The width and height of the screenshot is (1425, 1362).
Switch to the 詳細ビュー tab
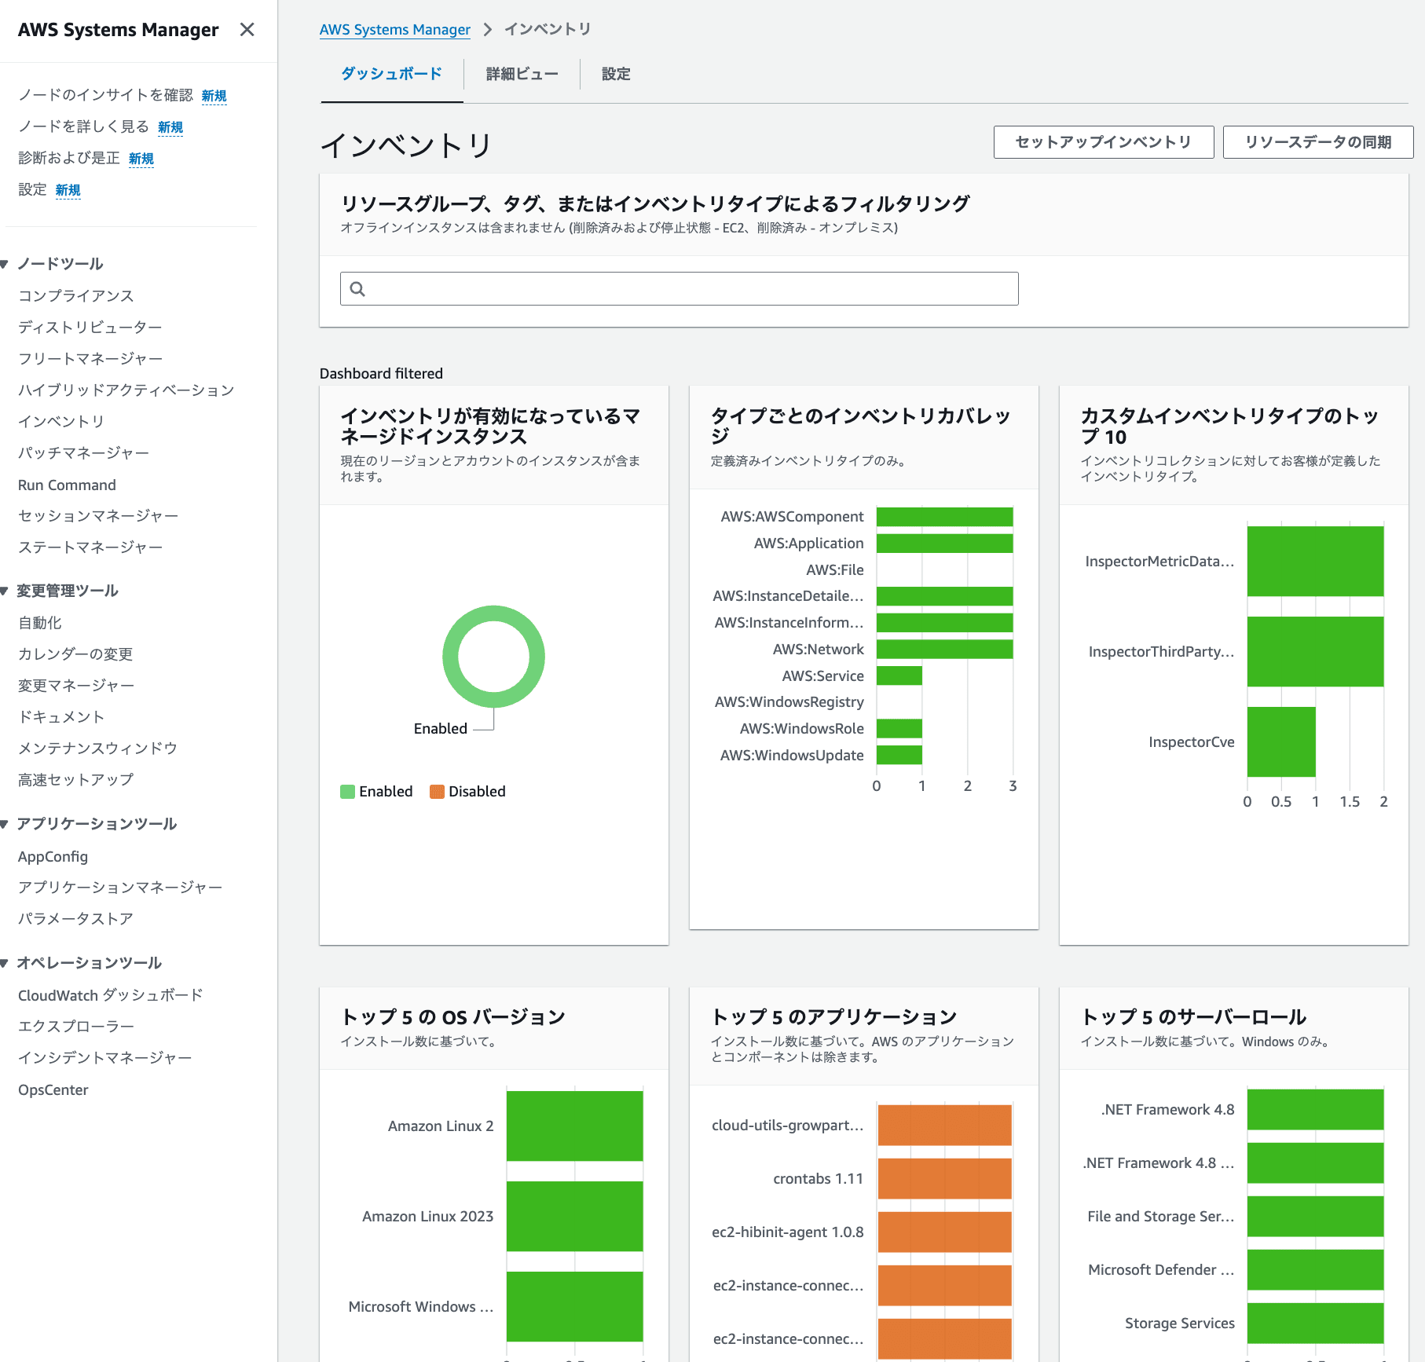[x=522, y=74]
